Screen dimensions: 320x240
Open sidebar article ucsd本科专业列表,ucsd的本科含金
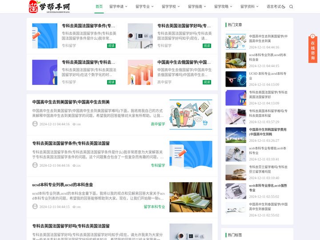[x=268, y=57]
